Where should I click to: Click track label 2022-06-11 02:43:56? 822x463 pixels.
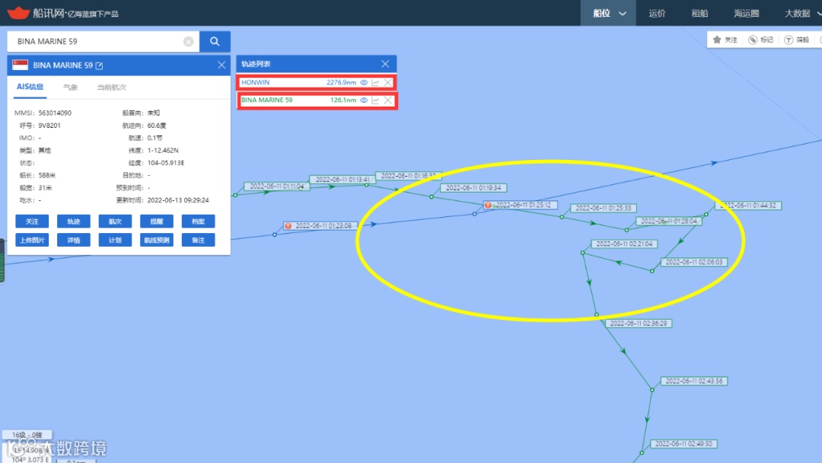pyautogui.click(x=694, y=382)
